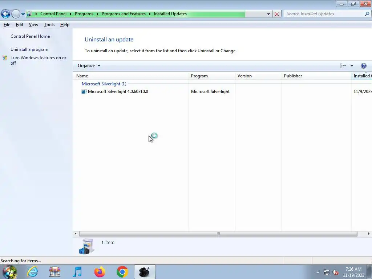Sort by Installed On column header
The image size is (372, 279).
(362, 76)
